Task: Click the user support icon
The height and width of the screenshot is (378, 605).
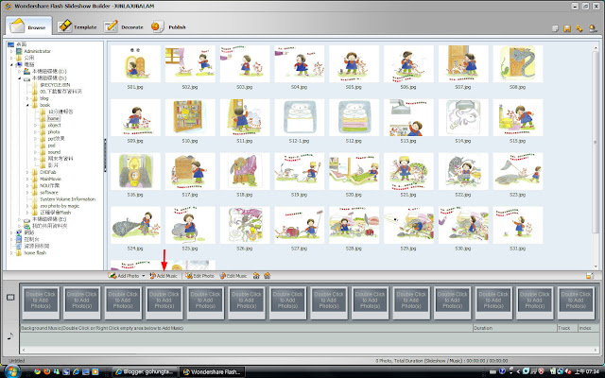Action: tap(593, 28)
